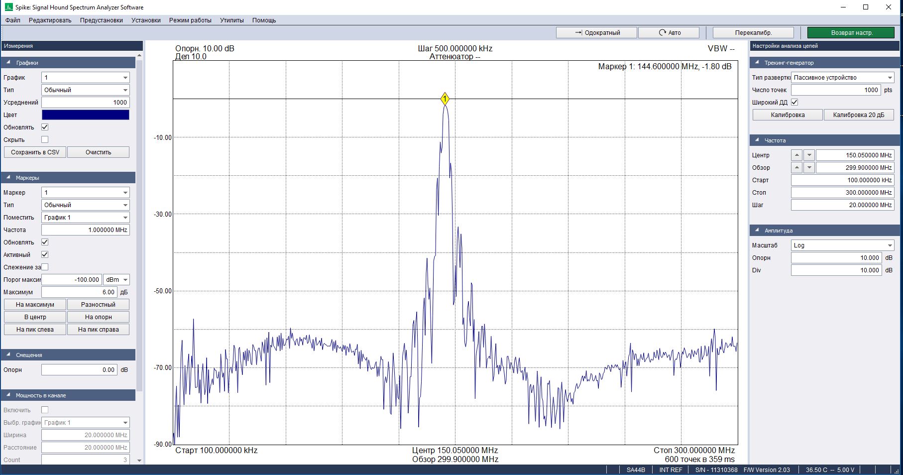Open the Предустановки menu
The image size is (903, 475).
click(x=101, y=20)
